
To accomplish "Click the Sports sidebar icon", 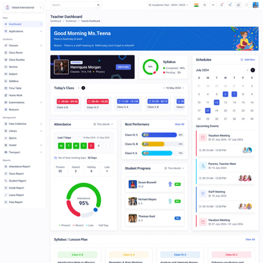I will point(6,138).
